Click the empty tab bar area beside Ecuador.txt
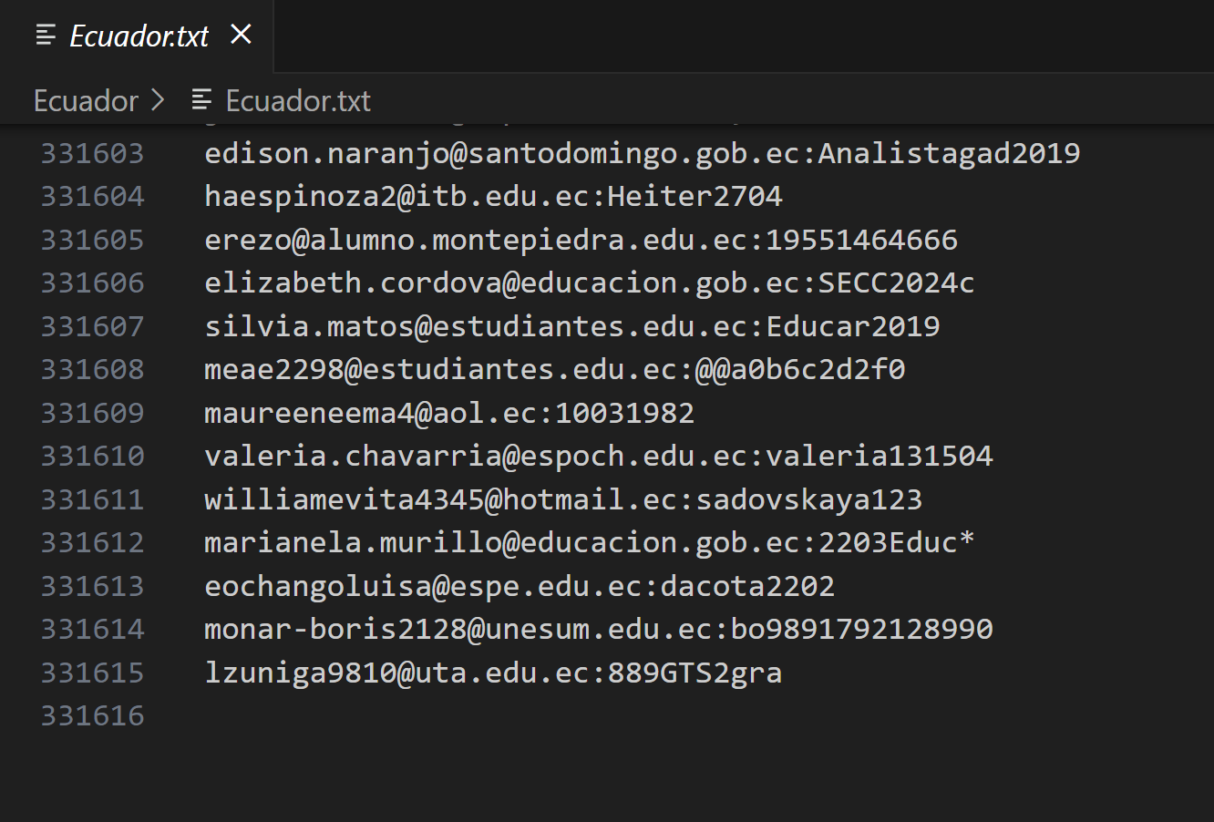Image resolution: width=1214 pixels, height=822 pixels. (729, 36)
